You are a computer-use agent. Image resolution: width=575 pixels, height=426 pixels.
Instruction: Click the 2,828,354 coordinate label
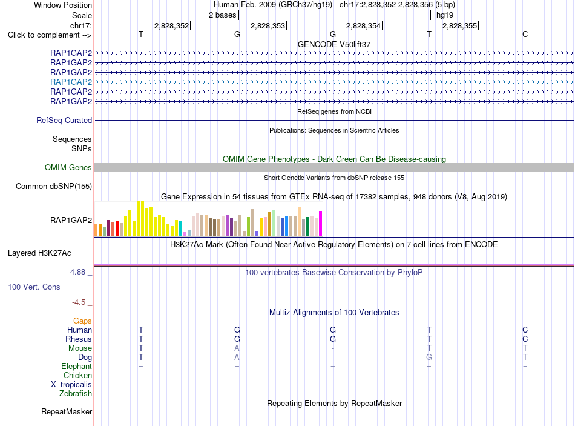(363, 25)
